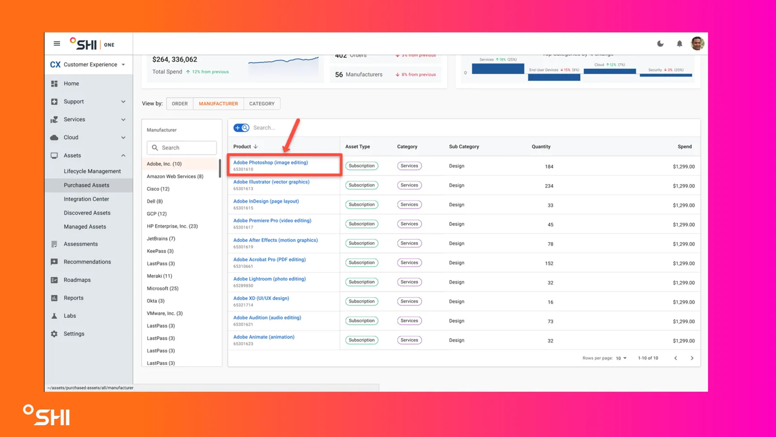Open Lifecycle Management page
Viewport: 776px width, 437px height.
point(92,171)
